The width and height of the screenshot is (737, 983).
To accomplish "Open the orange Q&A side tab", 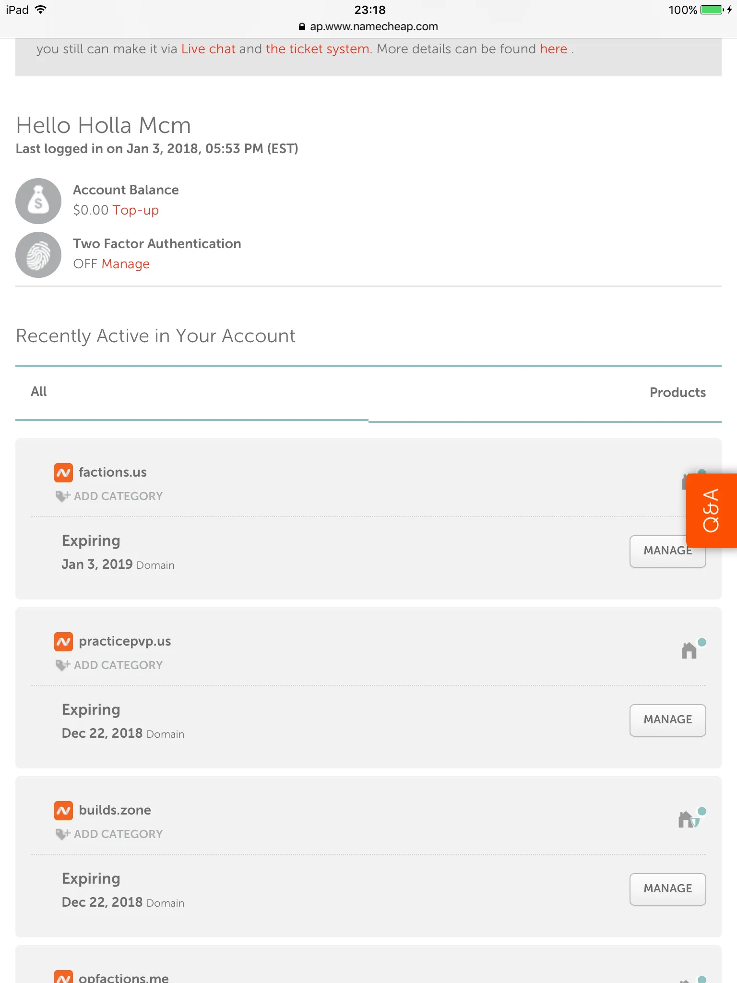I will (x=712, y=510).
